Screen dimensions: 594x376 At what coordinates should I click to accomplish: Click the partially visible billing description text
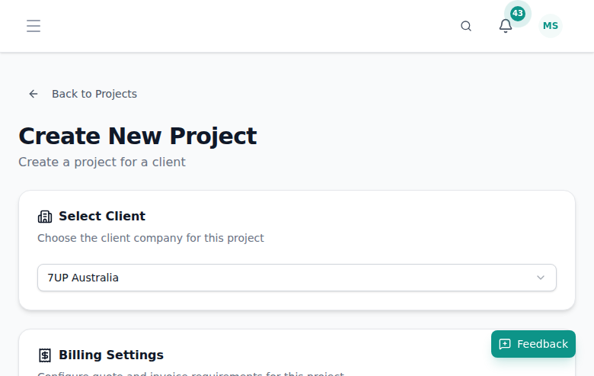tap(190, 374)
